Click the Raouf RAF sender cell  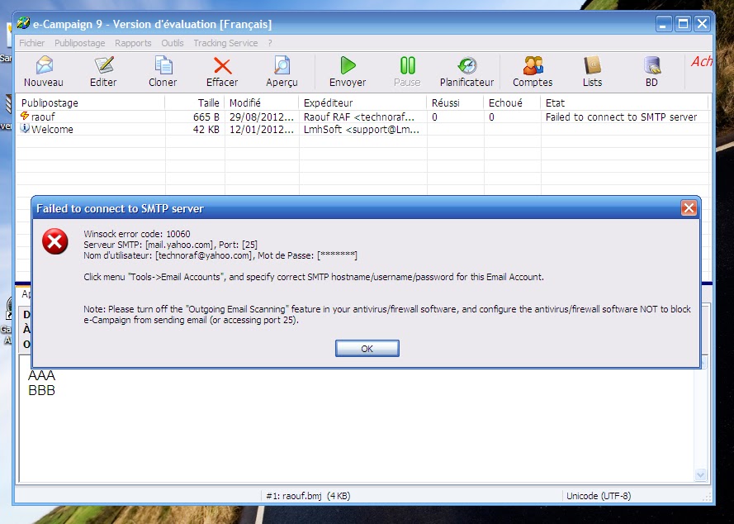(x=359, y=117)
